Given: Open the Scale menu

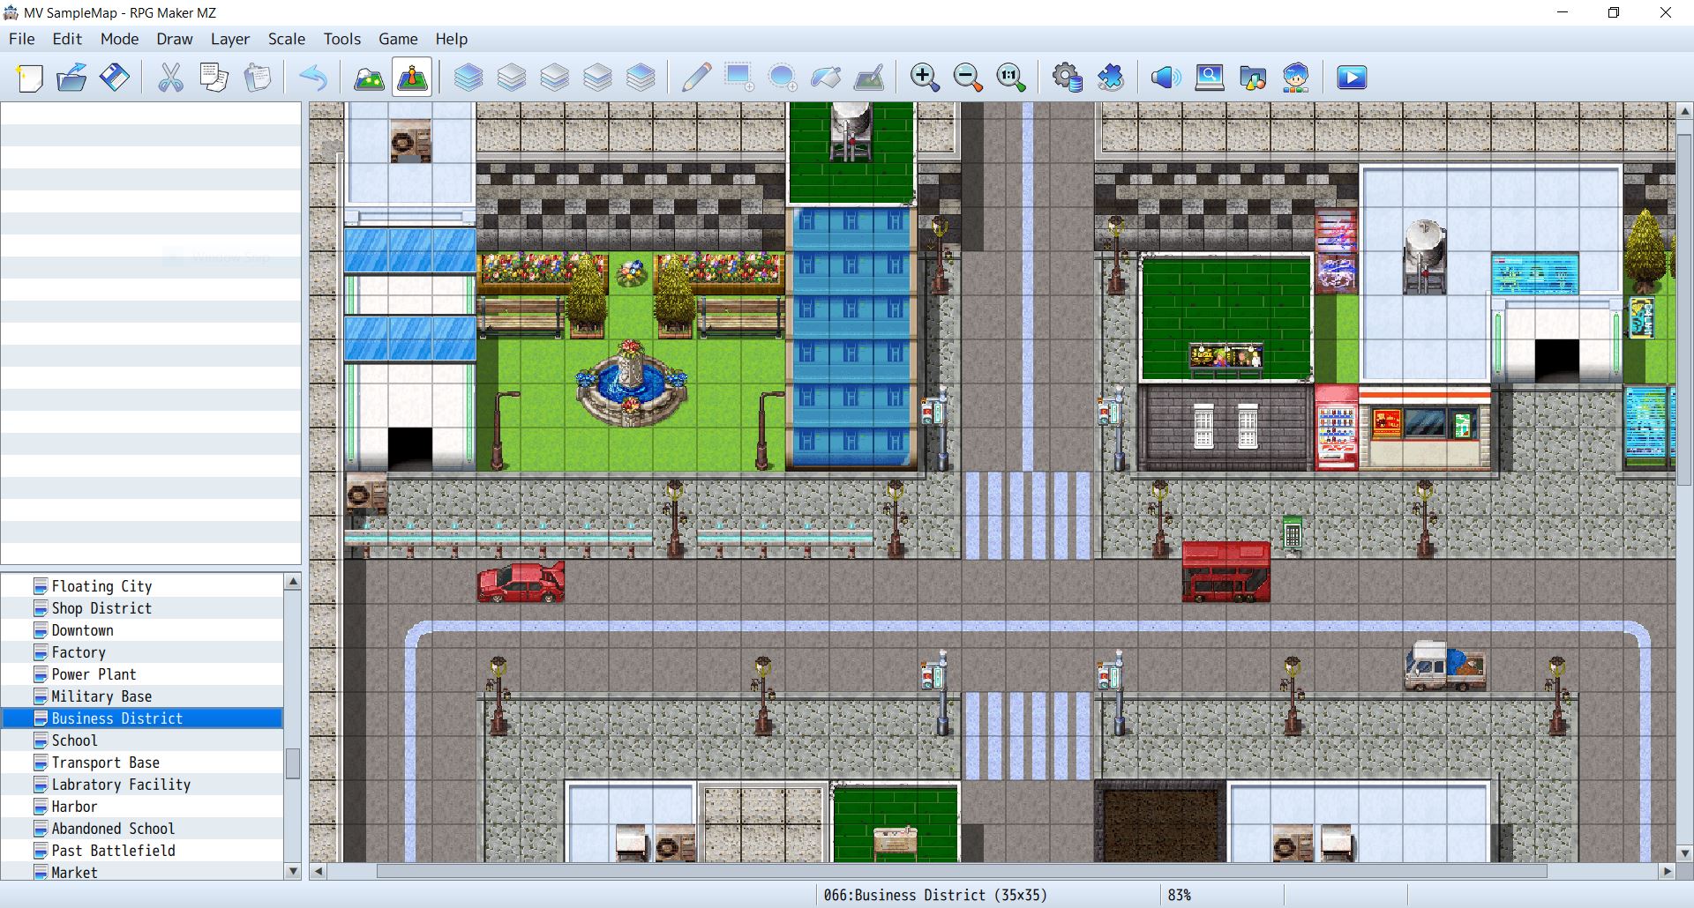Looking at the screenshot, I should pos(287,39).
